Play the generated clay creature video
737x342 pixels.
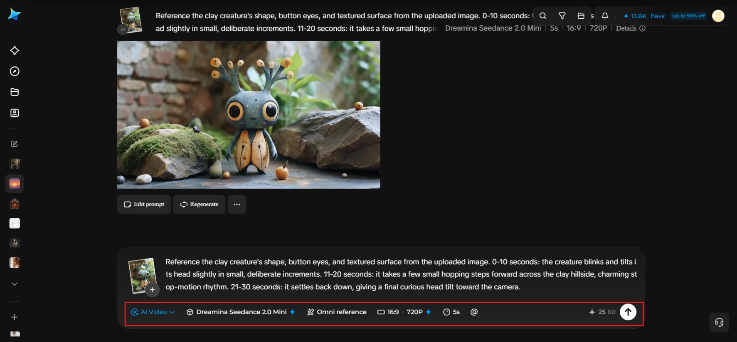point(249,115)
